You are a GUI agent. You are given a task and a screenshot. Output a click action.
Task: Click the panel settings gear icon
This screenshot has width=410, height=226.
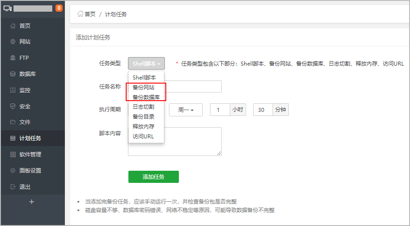point(13,170)
